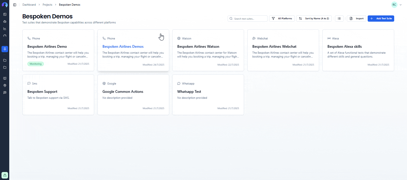Click the green icon at sidebar bottom
407x180 pixels.
coord(5,175)
